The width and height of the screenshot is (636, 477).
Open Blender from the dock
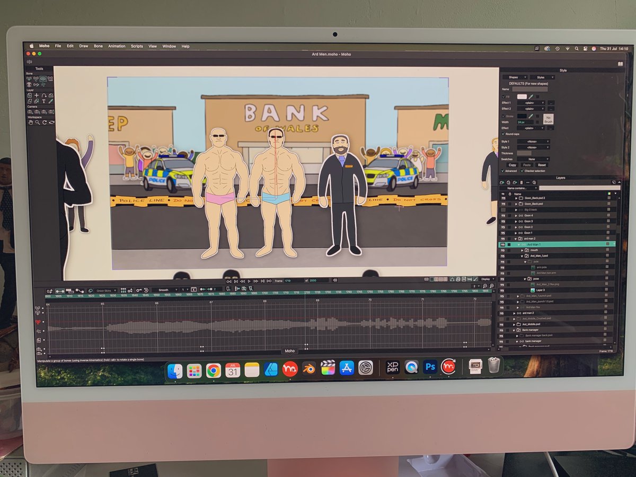(309, 368)
